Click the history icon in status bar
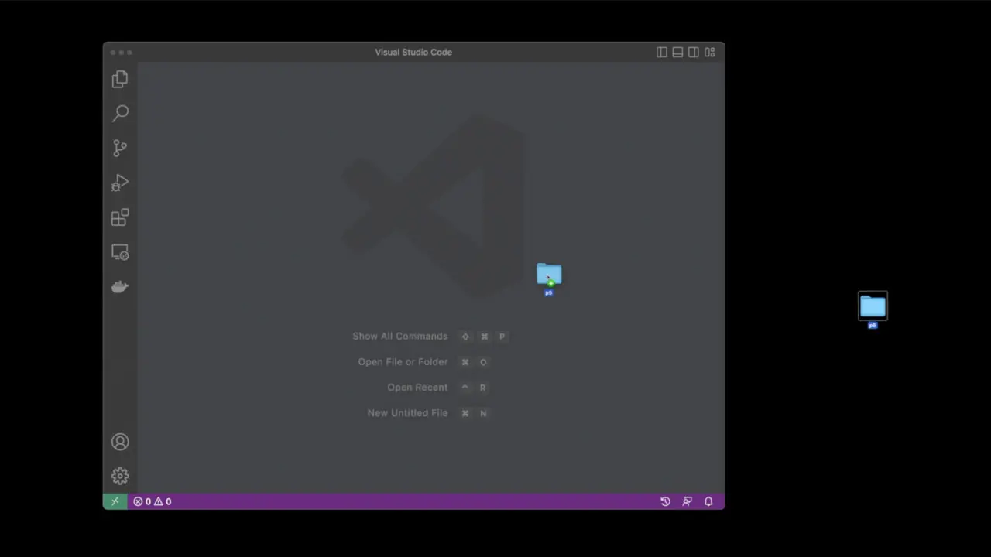This screenshot has height=557, width=991. pyautogui.click(x=665, y=501)
